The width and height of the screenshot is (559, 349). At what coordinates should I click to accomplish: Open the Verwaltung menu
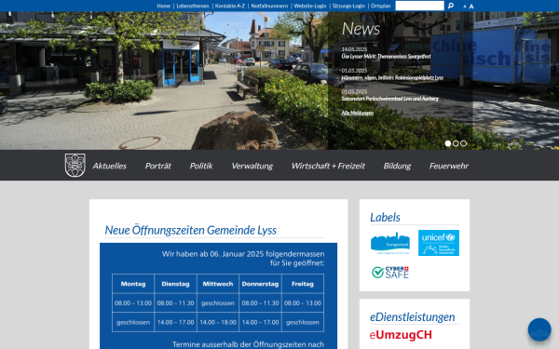(x=252, y=166)
